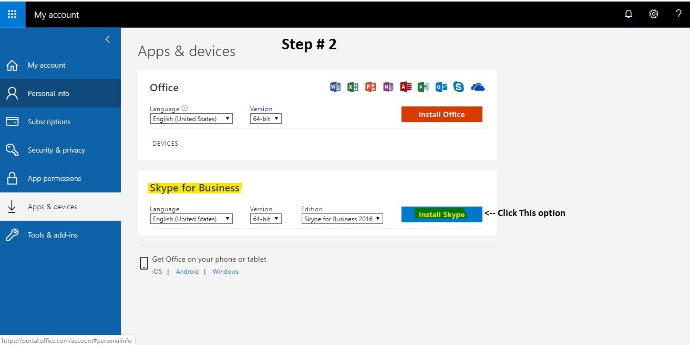This screenshot has width=690, height=345.
Task: Click the OneDrive cloud icon
Action: click(x=477, y=87)
